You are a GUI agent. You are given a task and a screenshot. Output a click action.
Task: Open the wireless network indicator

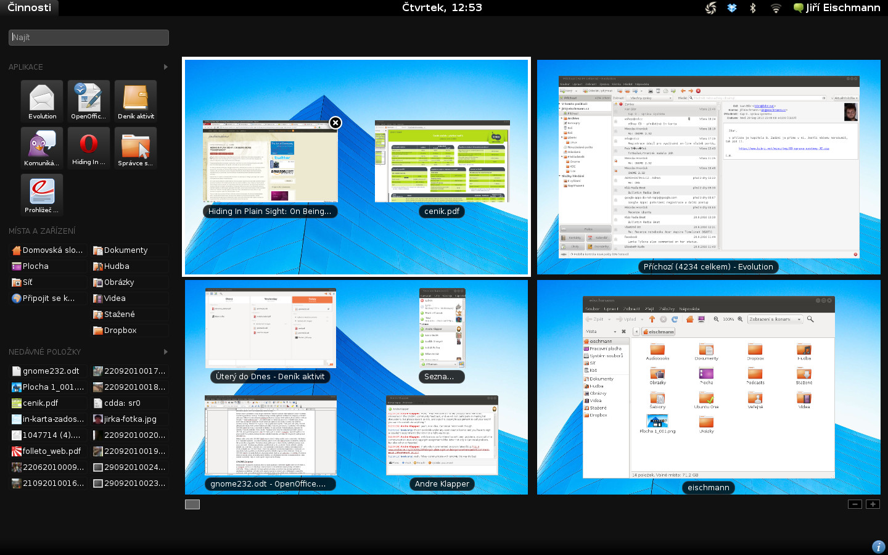[x=776, y=8]
